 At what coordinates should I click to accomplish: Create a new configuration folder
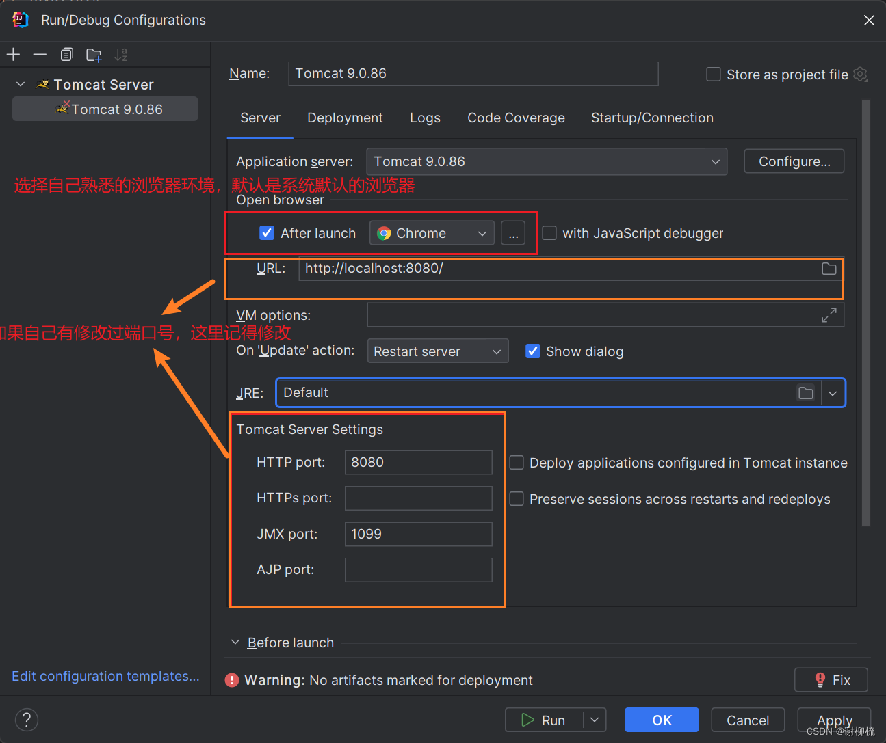(94, 54)
